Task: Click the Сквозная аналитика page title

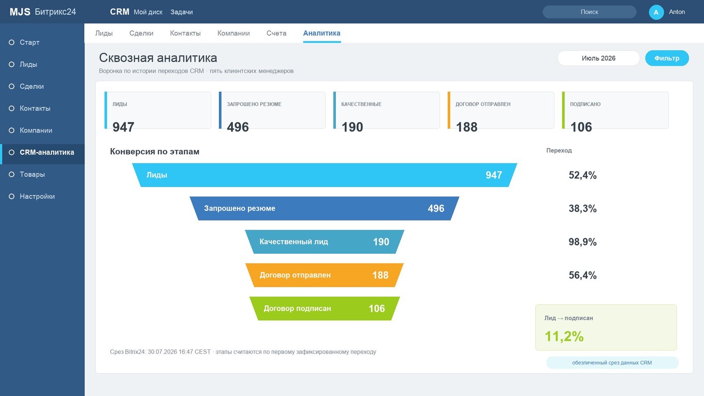Action: (158, 57)
